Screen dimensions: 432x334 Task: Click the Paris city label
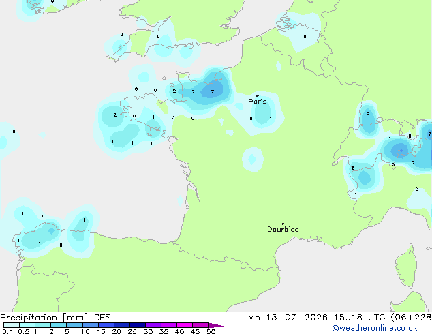258,102
